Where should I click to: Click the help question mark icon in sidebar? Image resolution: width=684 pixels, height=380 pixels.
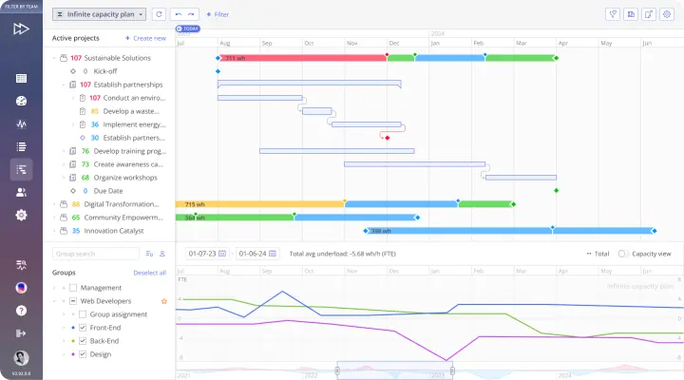(21, 310)
